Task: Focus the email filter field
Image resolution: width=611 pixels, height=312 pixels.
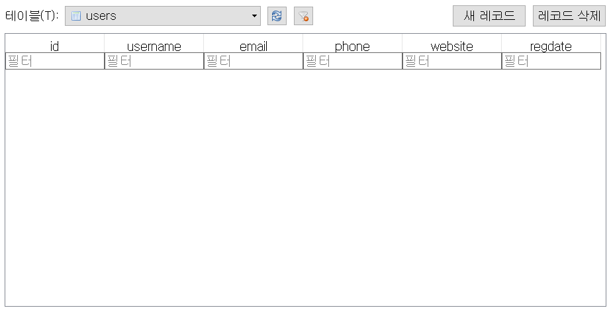Action: (x=254, y=61)
